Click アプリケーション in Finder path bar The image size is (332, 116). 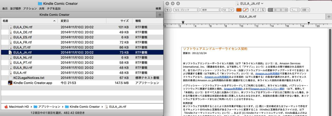click(x=47, y=107)
